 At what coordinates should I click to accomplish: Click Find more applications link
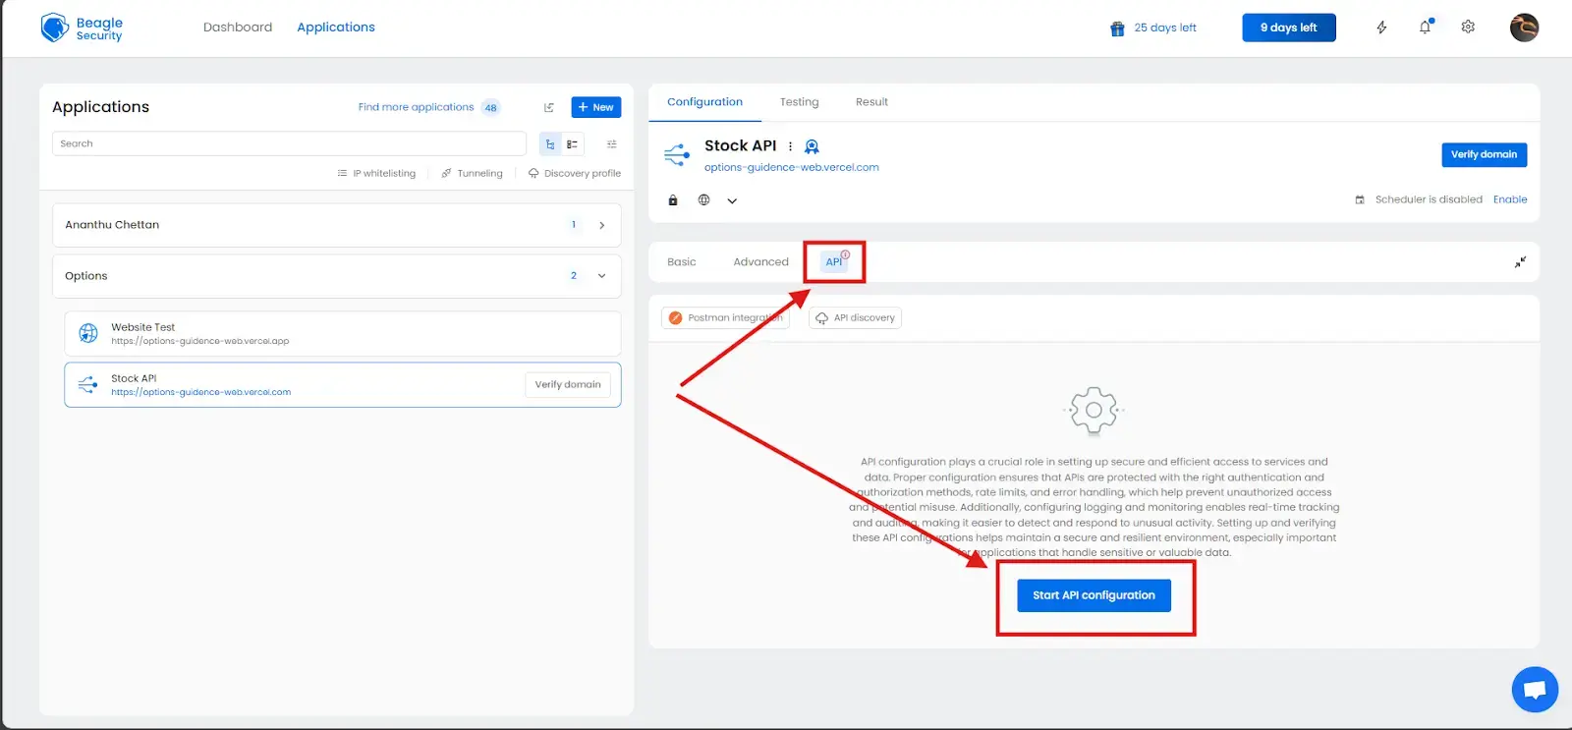pos(416,107)
